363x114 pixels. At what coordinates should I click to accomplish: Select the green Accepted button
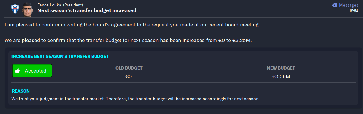point(32,71)
